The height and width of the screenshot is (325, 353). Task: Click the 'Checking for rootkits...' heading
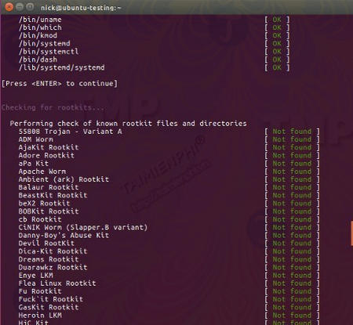(53, 107)
